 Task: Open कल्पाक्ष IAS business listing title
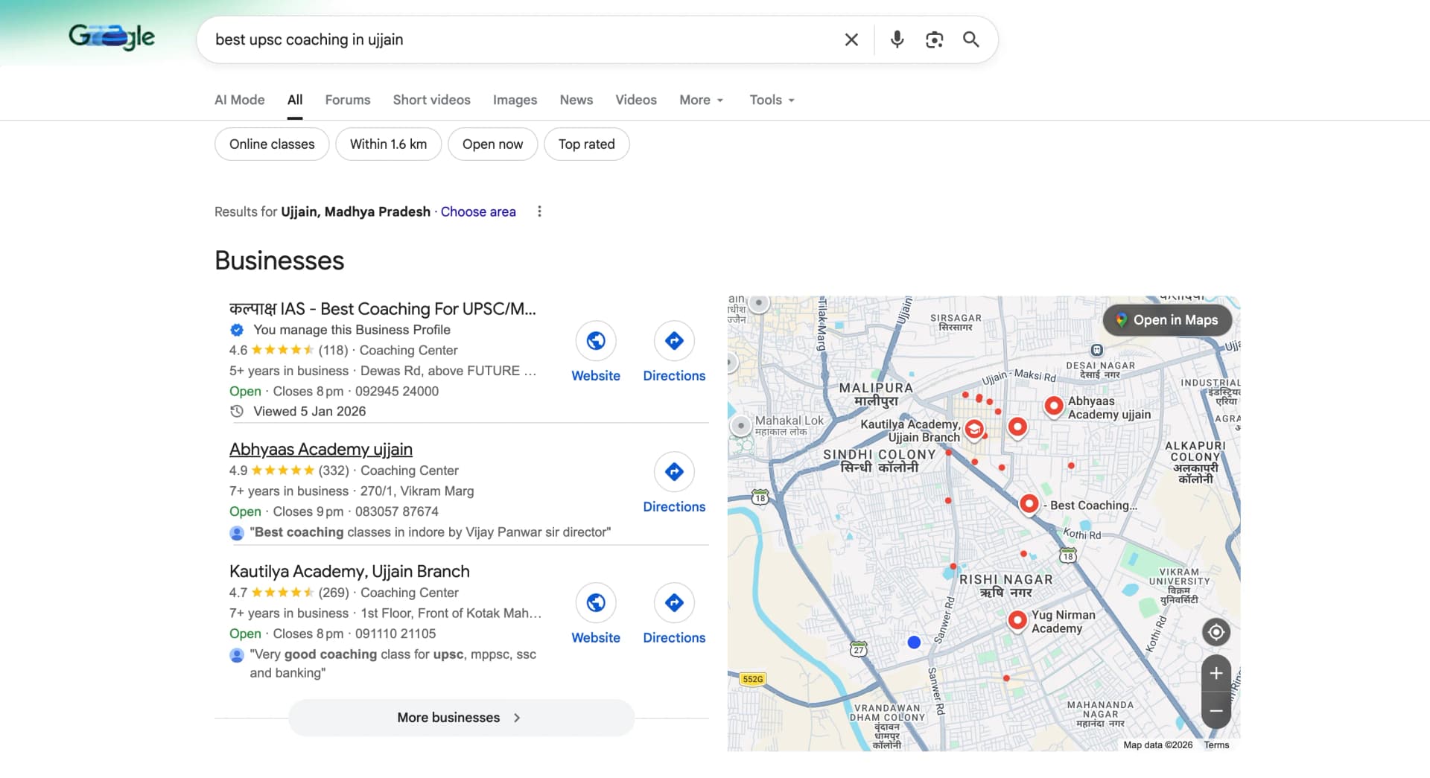(383, 309)
